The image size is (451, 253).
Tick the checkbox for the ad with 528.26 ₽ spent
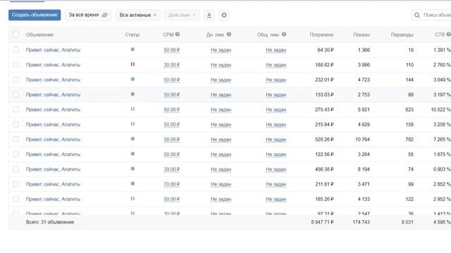pos(16,139)
